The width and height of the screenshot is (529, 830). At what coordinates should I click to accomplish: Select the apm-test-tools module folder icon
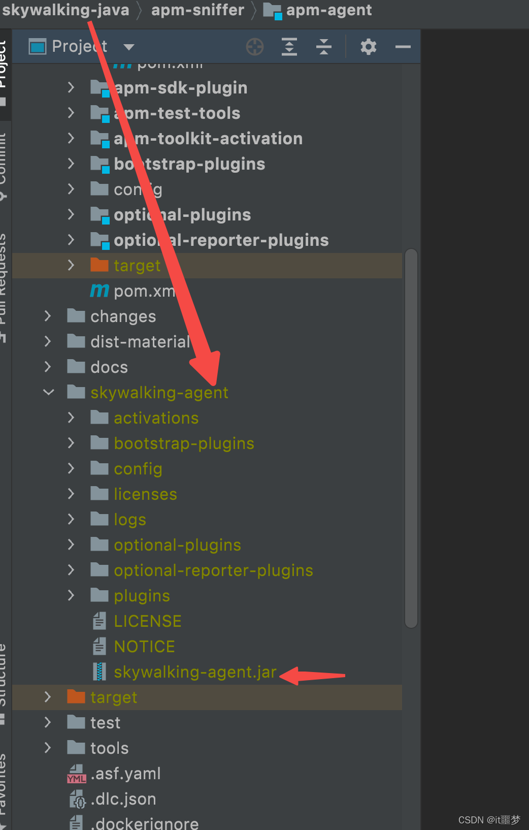click(100, 113)
